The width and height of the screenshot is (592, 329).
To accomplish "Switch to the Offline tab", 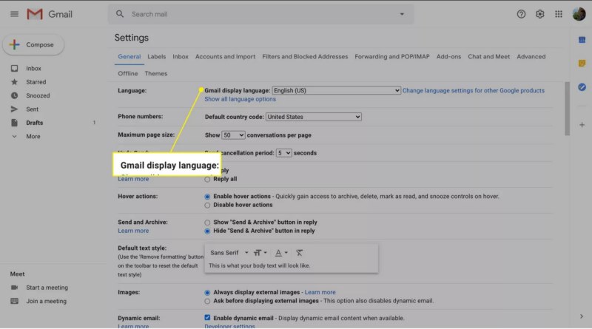I will [x=127, y=74].
